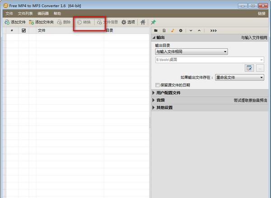Open the 文件列表 menu

pos(25,14)
